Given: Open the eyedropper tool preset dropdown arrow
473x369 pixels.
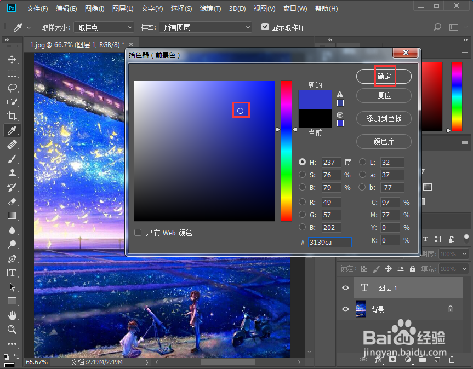Looking at the screenshot, I should [29, 28].
